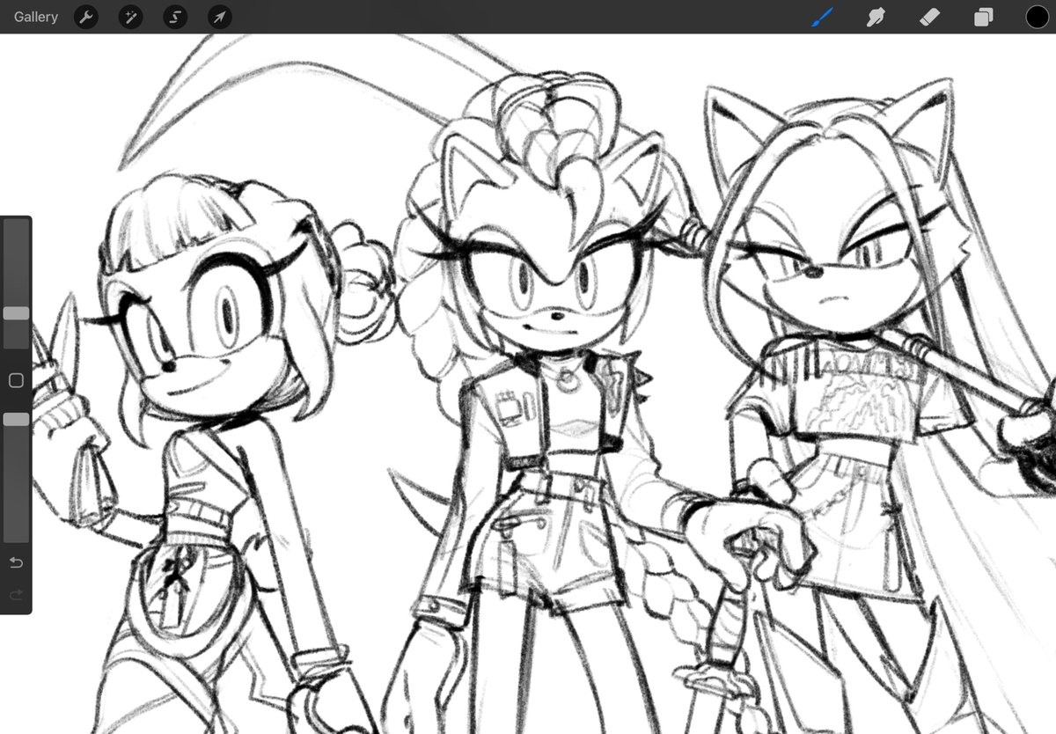Open the Actions wrench menu

click(85, 17)
